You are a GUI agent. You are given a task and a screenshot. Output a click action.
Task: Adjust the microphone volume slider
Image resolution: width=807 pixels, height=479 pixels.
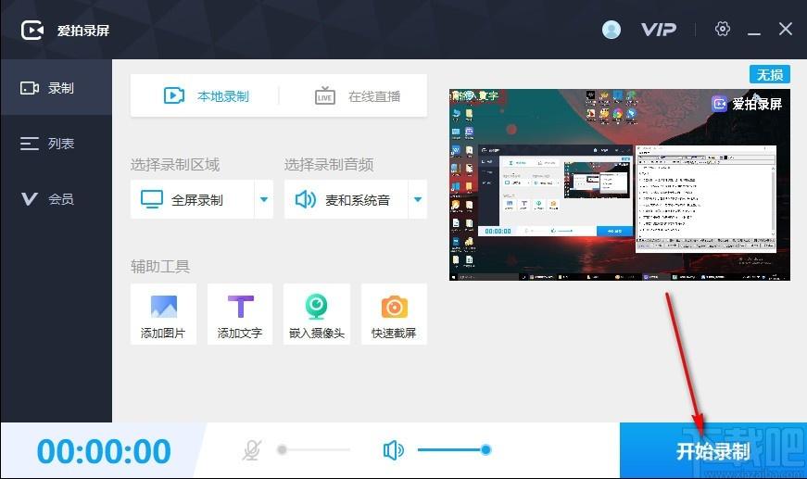click(314, 449)
